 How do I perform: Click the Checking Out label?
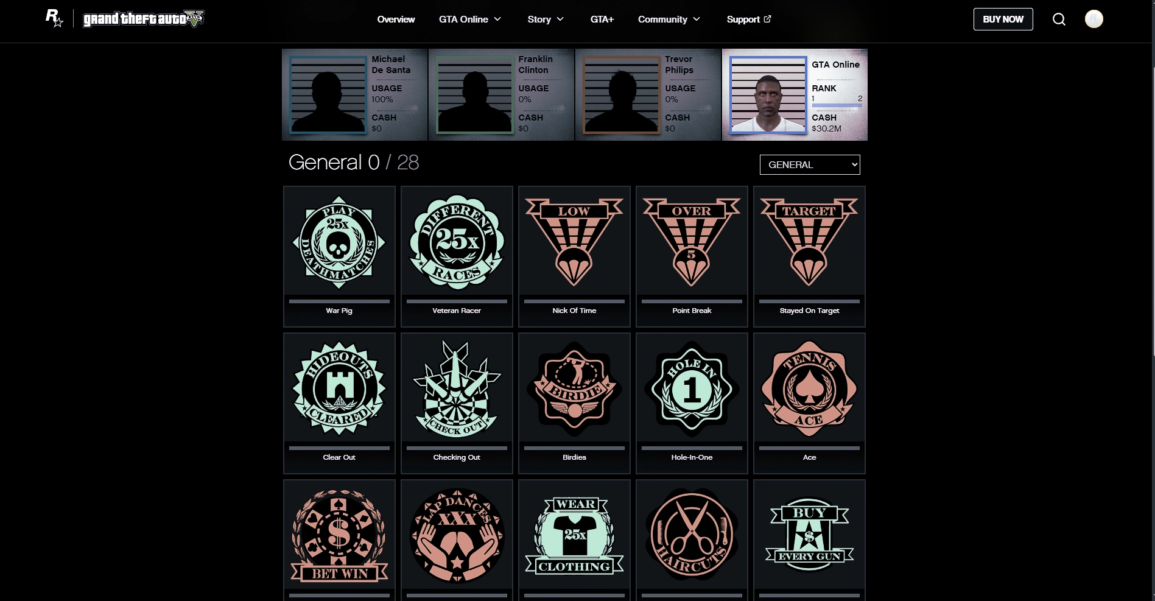(x=457, y=457)
